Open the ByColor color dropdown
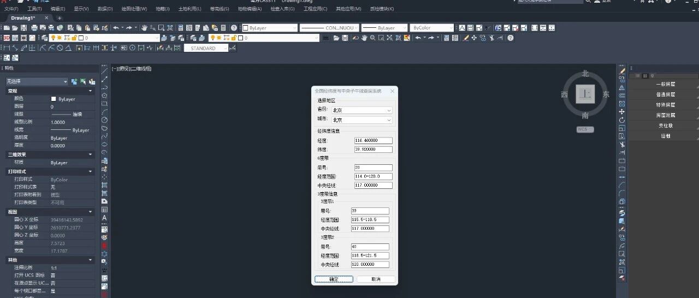Viewport: 699px width, 298px height. click(432, 28)
